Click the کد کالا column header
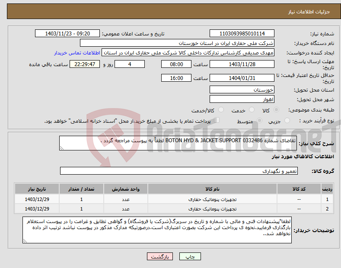 299,189
